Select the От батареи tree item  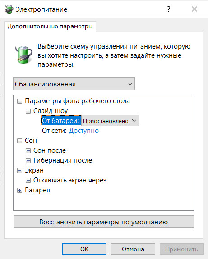61,121
